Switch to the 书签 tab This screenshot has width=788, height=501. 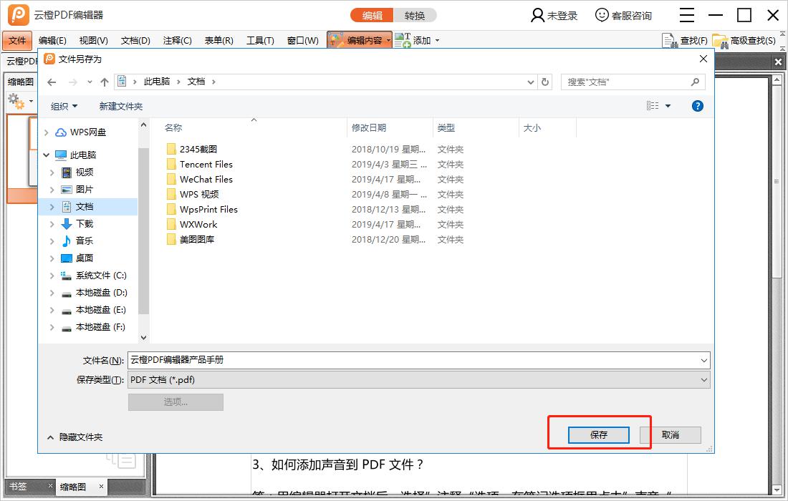pyautogui.click(x=18, y=486)
